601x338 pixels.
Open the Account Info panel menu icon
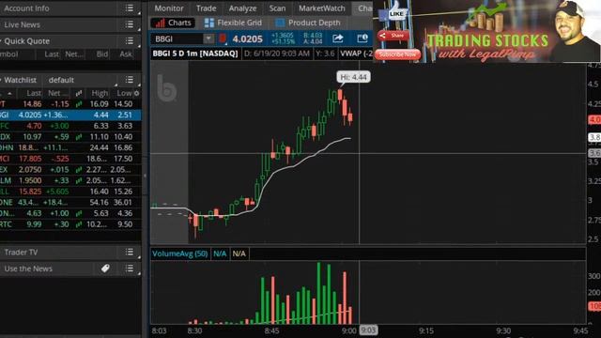coord(130,8)
